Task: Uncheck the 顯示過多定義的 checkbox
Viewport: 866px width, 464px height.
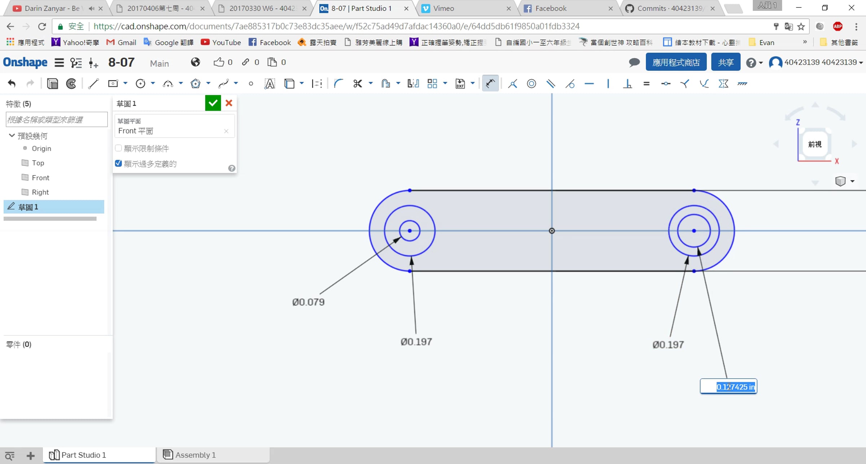Action: pos(118,164)
